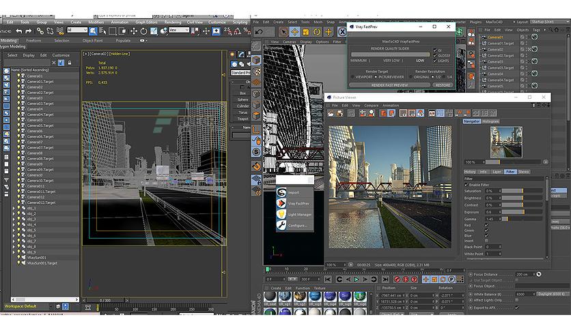Screen dimensions: 571x330
Task: Open Select by Name in 3ds Max toolbar
Action: coord(102,31)
